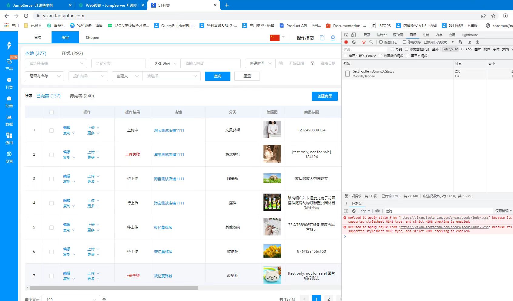Check the 有已拦截的 Cookie checkbox

[345, 56]
